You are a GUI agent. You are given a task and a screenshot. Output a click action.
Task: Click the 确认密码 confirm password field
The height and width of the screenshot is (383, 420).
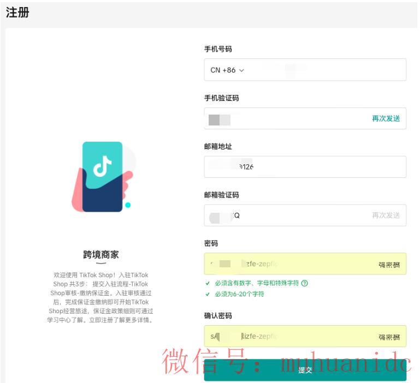305,336
